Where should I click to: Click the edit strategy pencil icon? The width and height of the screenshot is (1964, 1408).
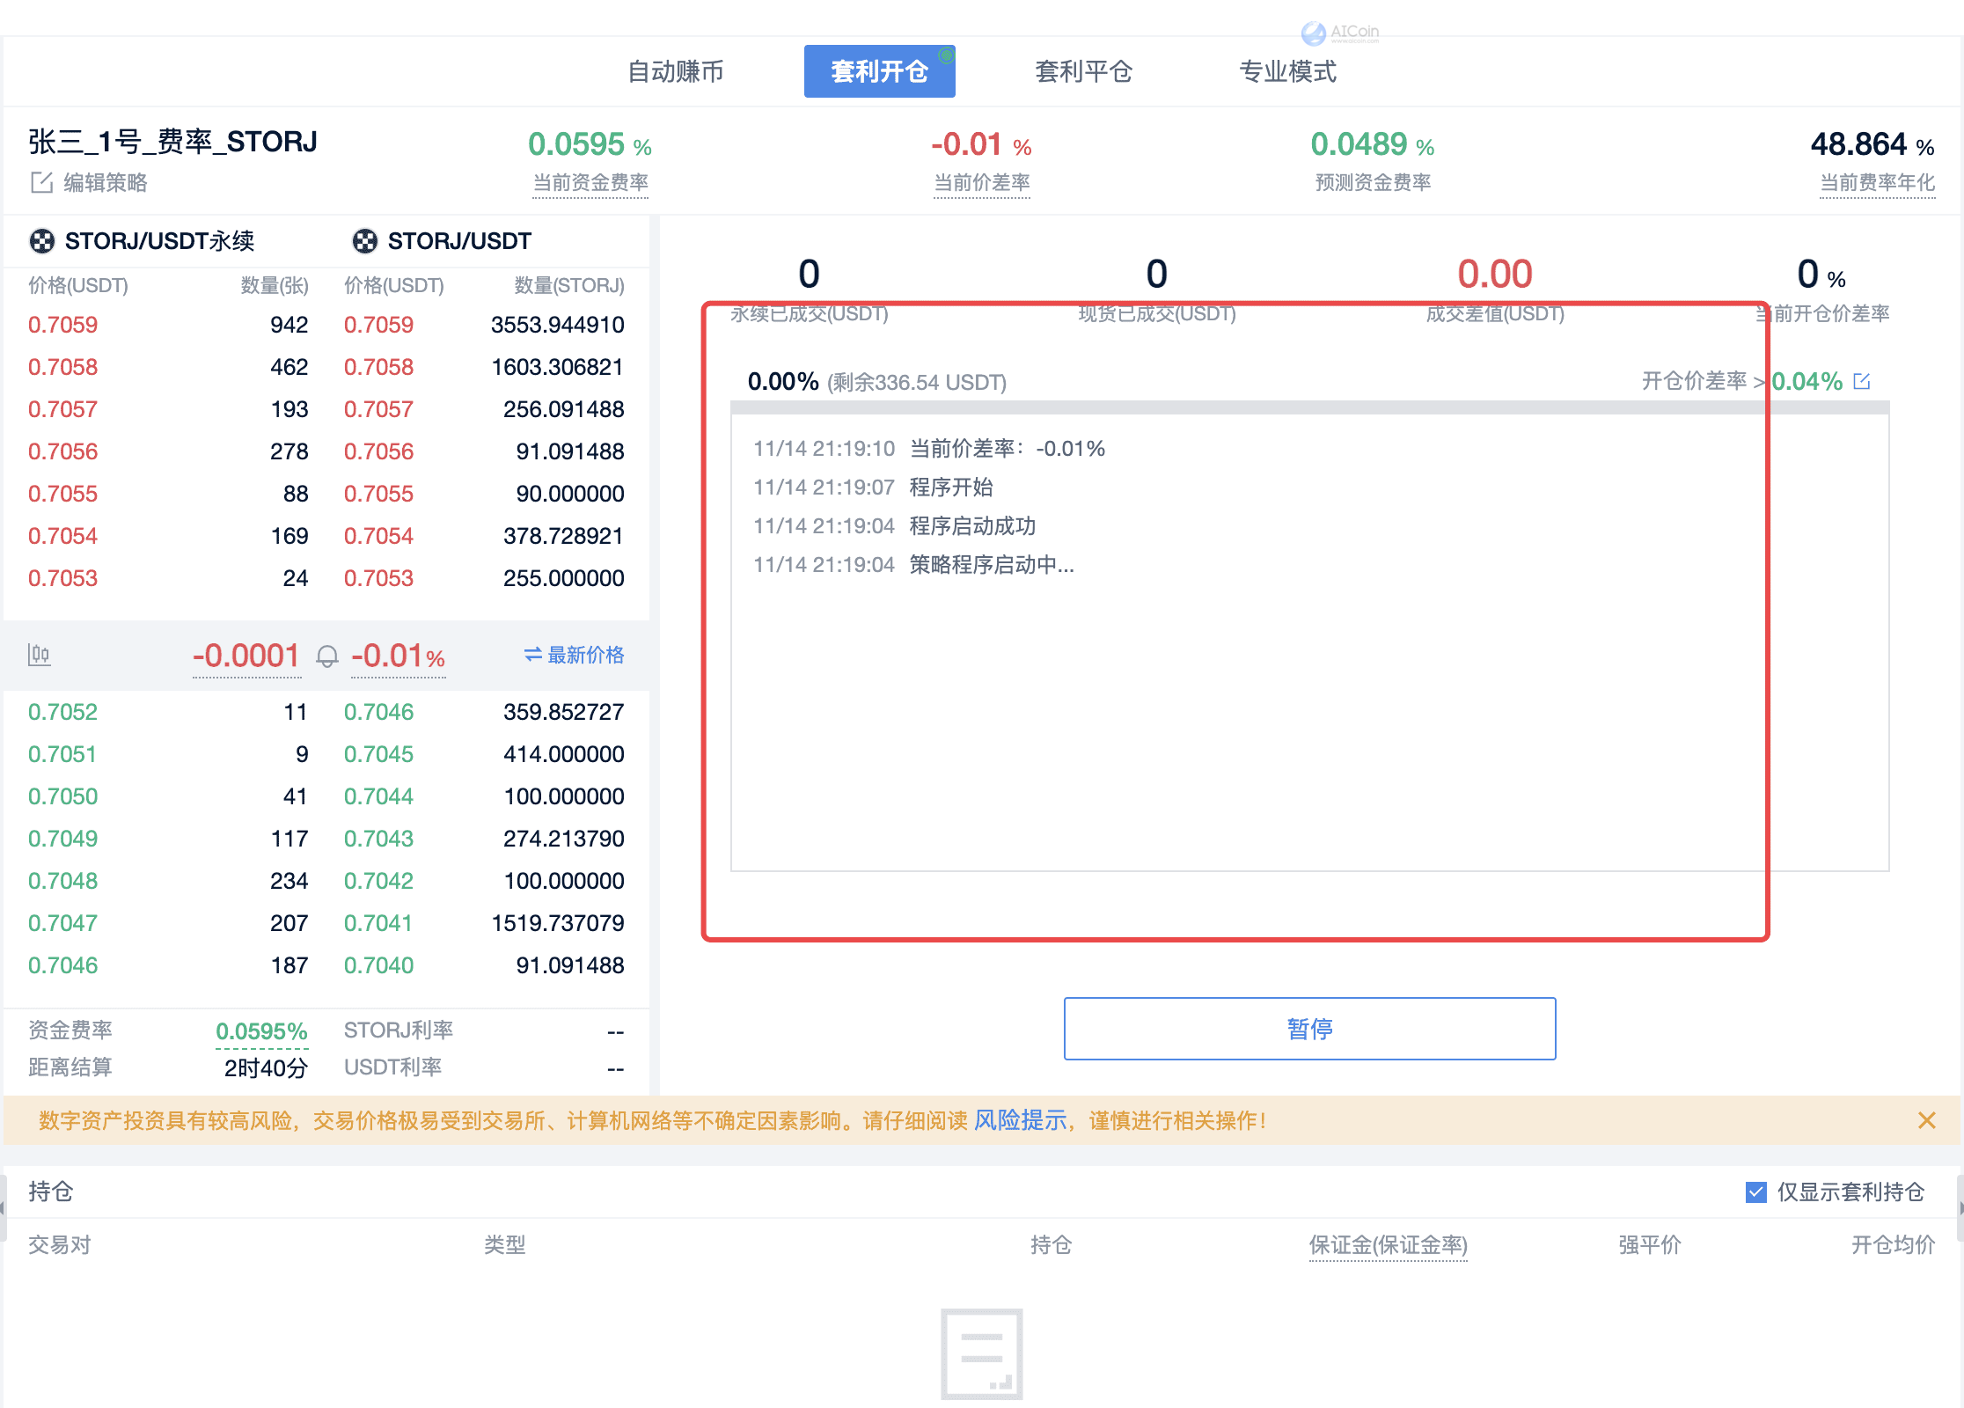[41, 183]
